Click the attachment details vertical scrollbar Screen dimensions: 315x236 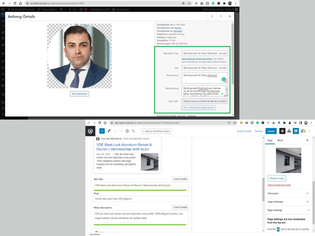click(x=233, y=54)
